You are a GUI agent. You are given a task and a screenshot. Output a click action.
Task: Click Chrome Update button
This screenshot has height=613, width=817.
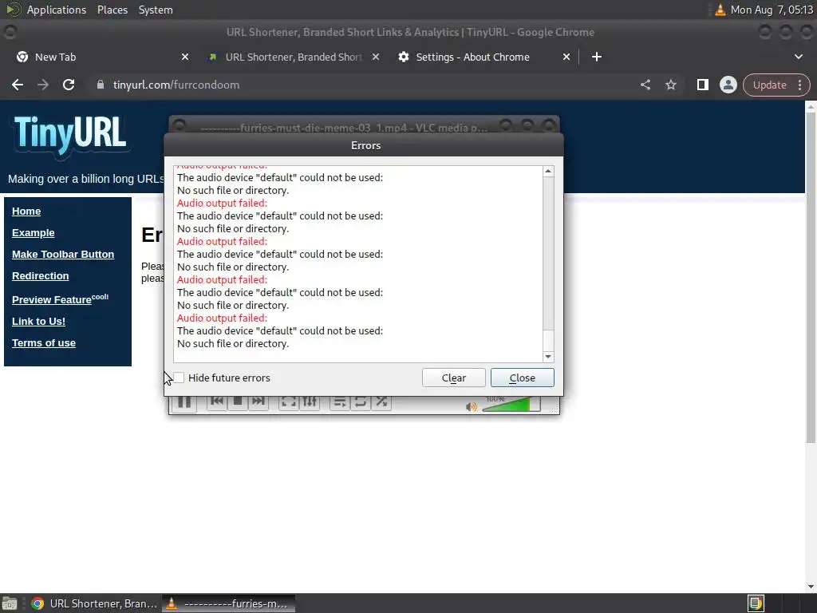pyautogui.click(x=769, y=85)
